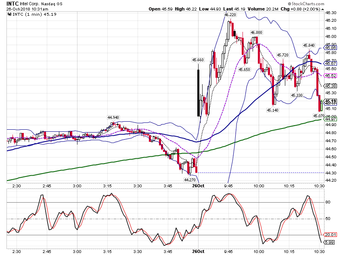
Task: Select the 45.660 opening candle label
Action: [198, 60]
